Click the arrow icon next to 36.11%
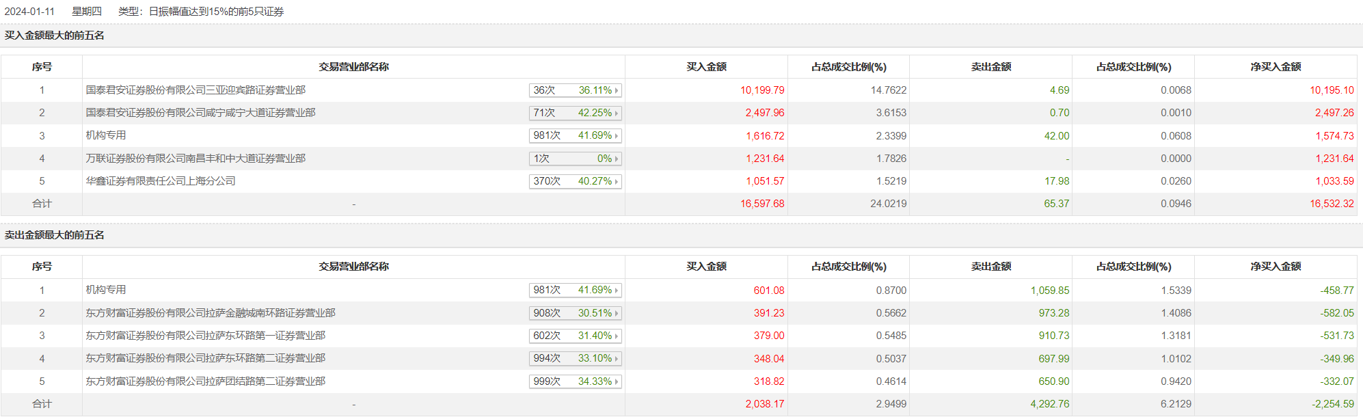 [617, 90]
